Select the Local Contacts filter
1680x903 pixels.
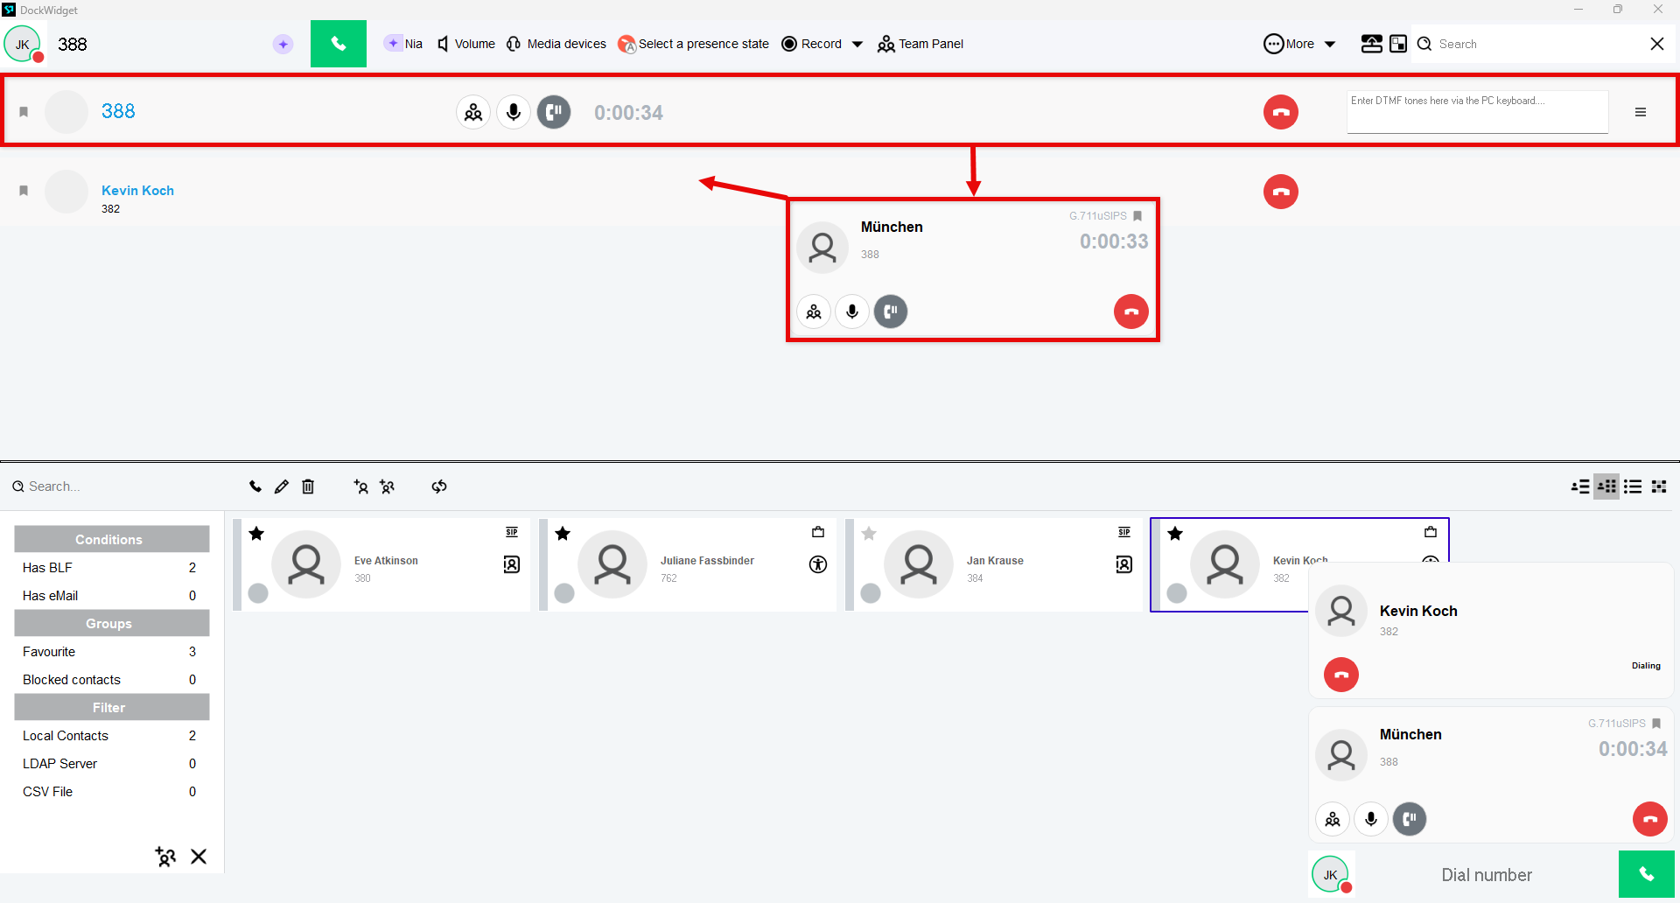tap(111, 736)
